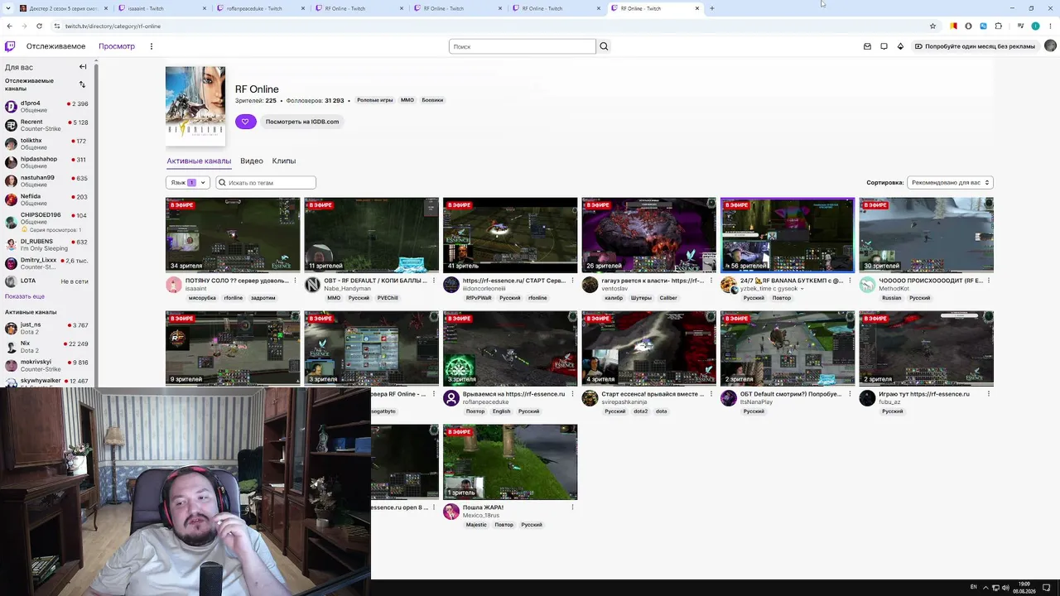Reload the page in the browser
Image resolution: width=1060 pixels, height=596 pixels.
pyautogui.click(x=39, y=26)
